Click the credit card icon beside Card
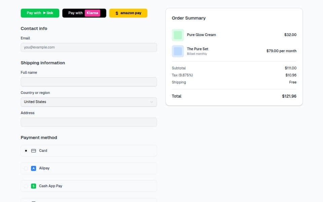This screenshot has width=323, height=202. [x=34, y=150]
